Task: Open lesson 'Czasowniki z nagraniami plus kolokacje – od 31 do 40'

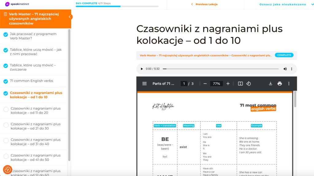Action: 36,142
